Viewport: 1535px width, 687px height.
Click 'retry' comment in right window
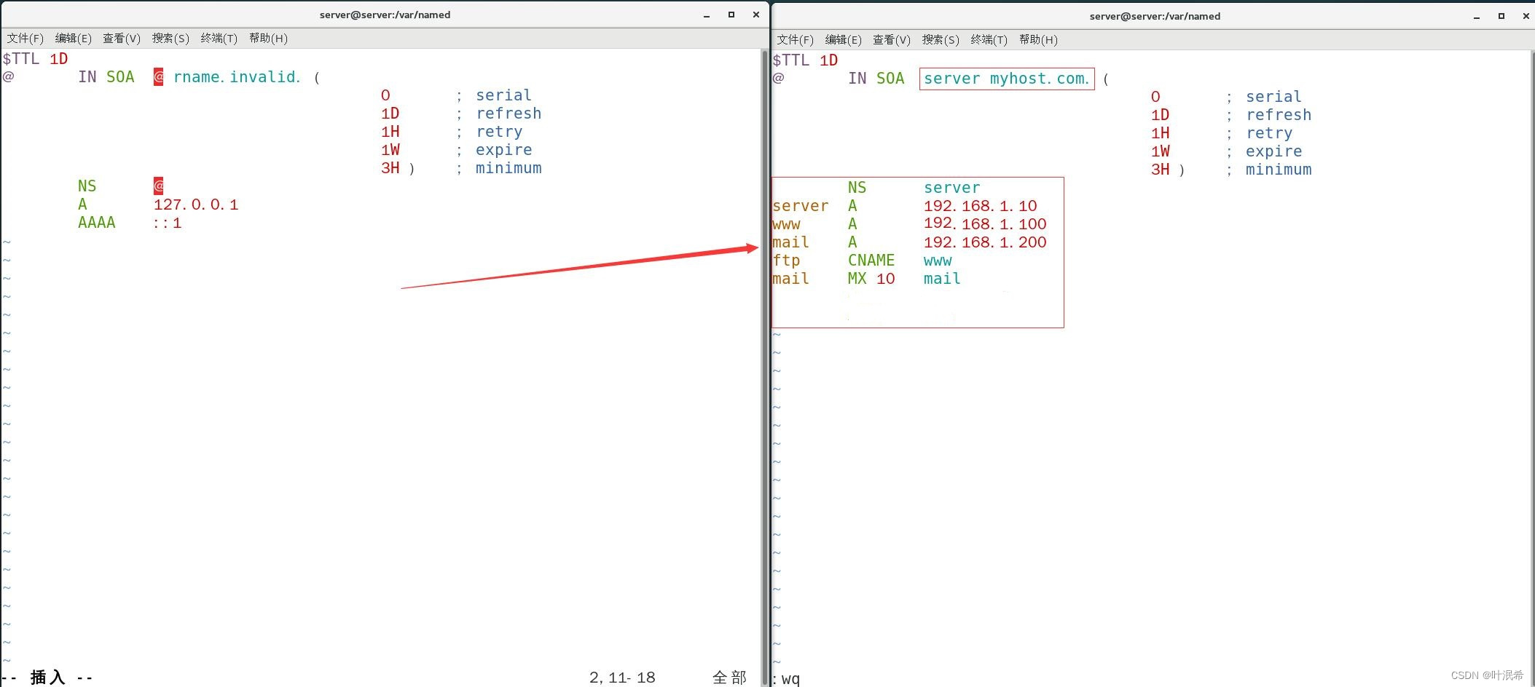click(x=1269, y=133)
